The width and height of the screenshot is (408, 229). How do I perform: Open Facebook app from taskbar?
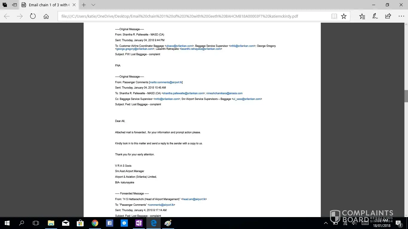(x=109, y=223)
